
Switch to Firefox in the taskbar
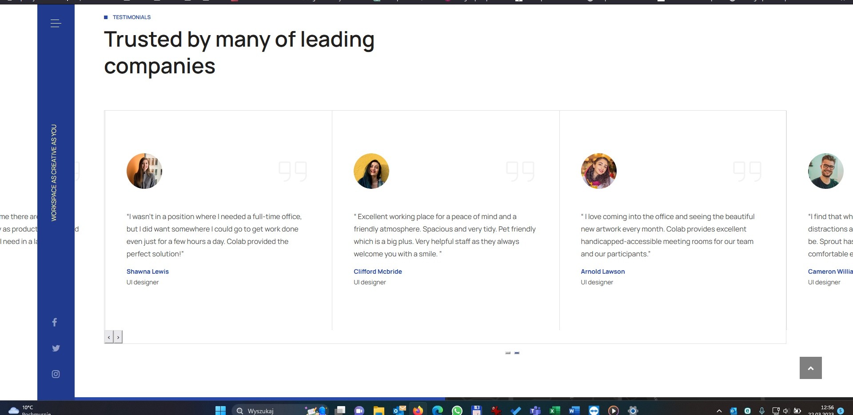(x=418, y=411)
